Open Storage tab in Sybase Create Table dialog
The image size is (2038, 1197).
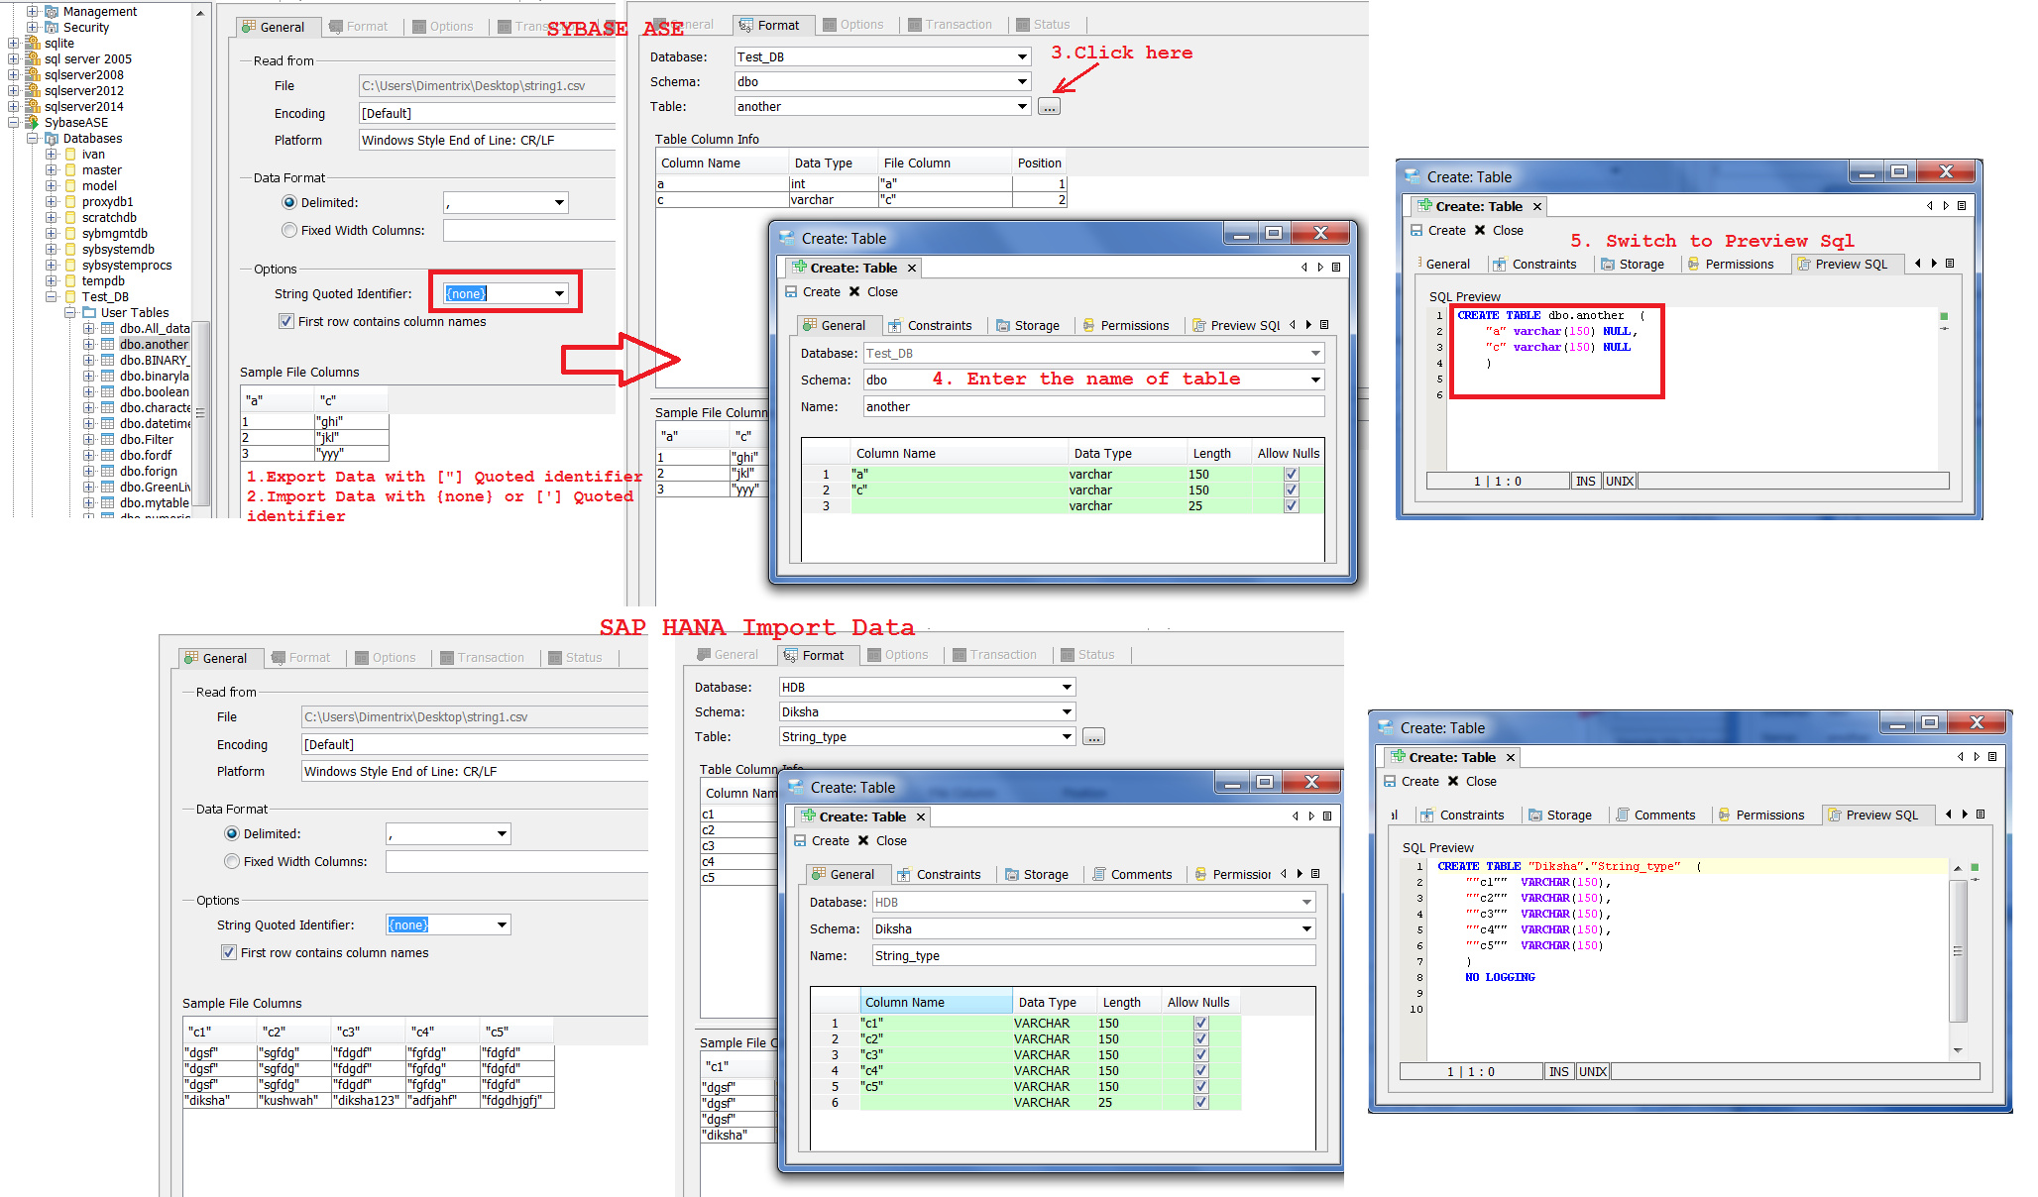coord(1028,326)
